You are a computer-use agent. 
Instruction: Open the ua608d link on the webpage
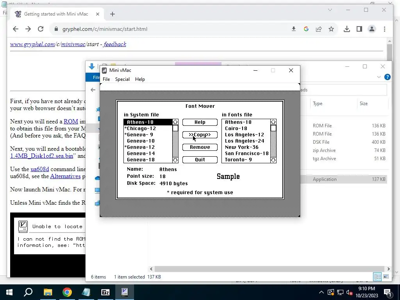pos(40,169)
